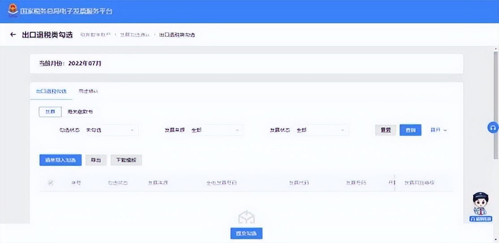Open the 发票来源 dropdown showing 全部
Screen dimensions: 499x243
215,130
